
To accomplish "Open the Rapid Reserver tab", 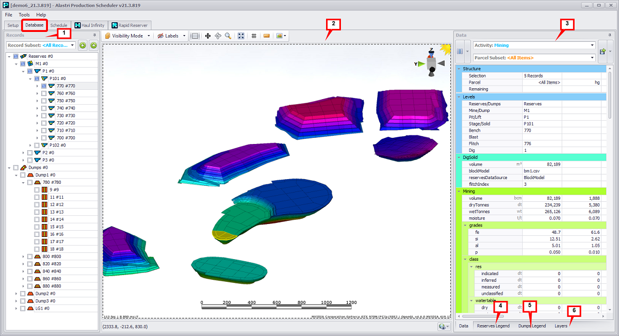I will [x=129, y=25].
